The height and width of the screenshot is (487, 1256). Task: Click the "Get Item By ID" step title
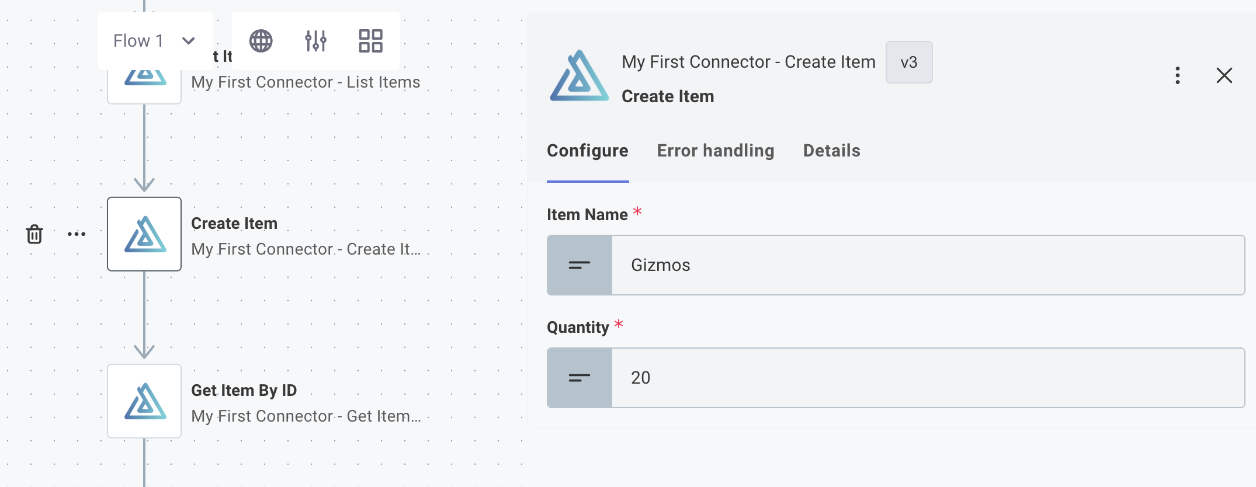tap(244, 391)
